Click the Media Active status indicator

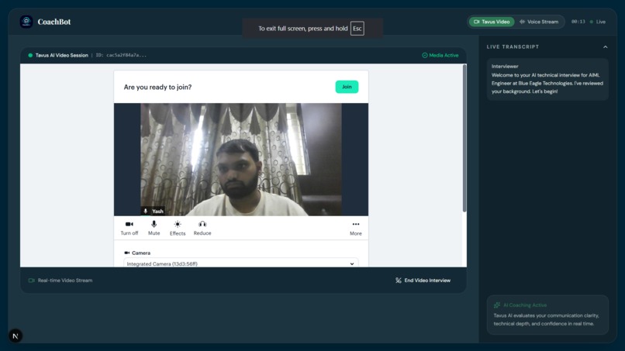pos(440,55)
